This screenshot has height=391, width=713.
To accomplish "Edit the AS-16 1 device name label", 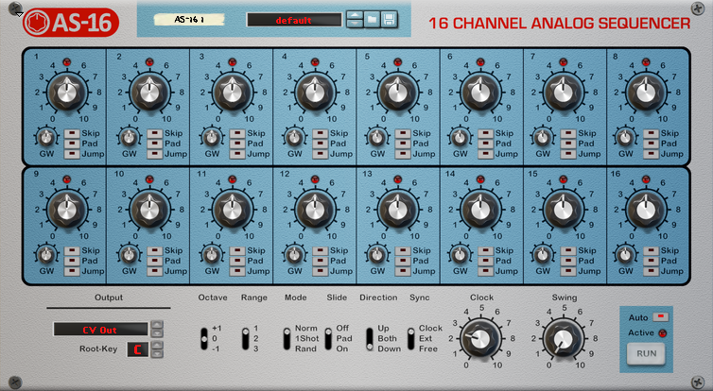I will [x=189, y=20].
